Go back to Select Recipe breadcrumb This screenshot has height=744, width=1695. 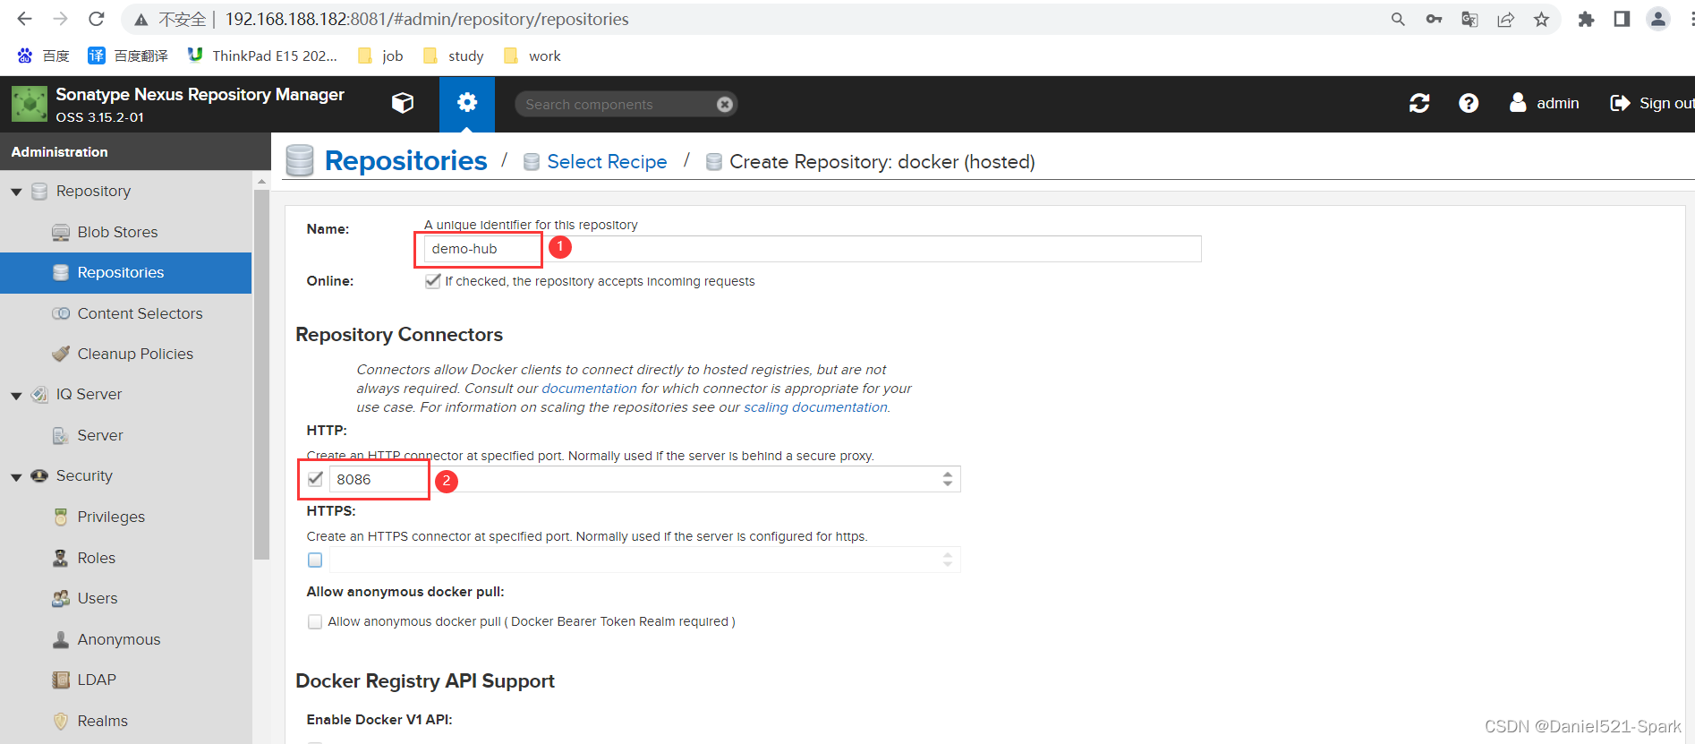(606, 162)
